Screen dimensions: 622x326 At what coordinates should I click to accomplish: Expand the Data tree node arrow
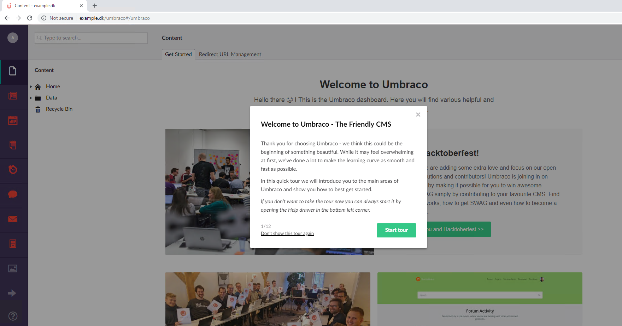[x=31, y=98]
